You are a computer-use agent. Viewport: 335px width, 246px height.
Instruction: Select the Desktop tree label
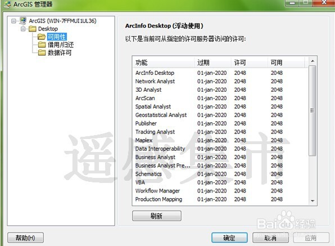pos(48,29)
